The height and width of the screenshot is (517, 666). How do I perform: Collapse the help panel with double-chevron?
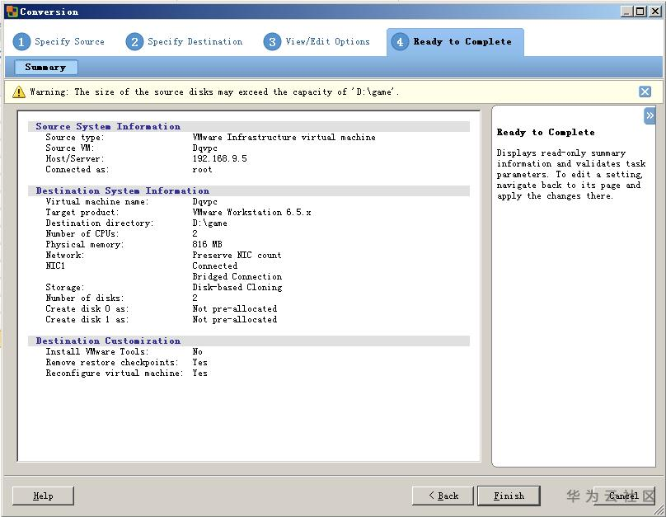pyautogui.click(x=650, y=115)
